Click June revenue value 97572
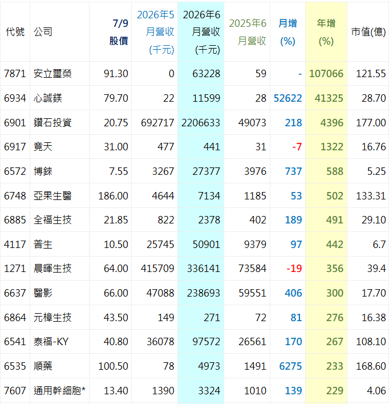The image size is (389, 404). (206, 342)
